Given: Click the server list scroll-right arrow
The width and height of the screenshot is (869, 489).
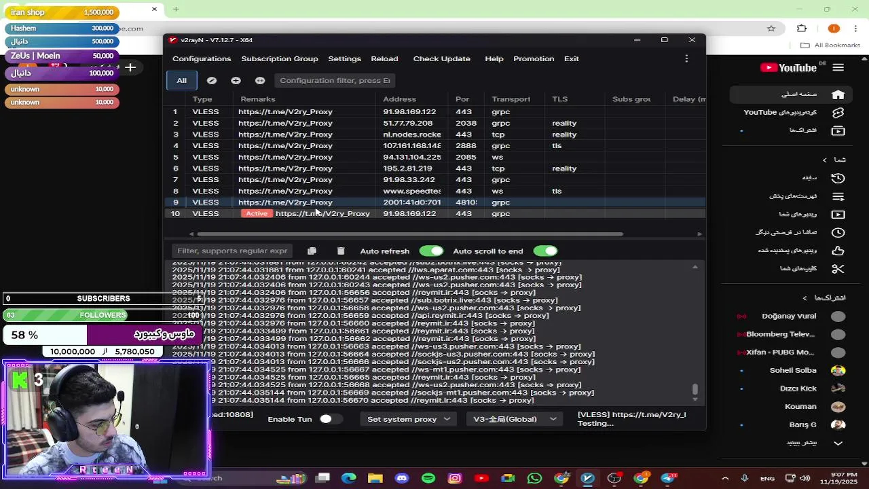Looking at the screenshot, I should point(699,234).
